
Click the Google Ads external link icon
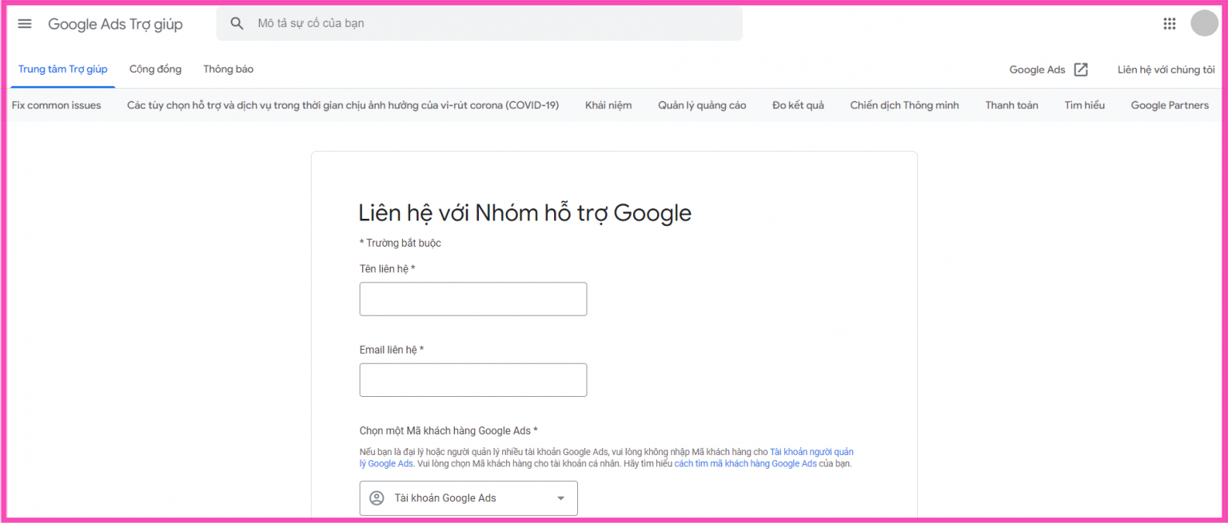coord(1081,69)
